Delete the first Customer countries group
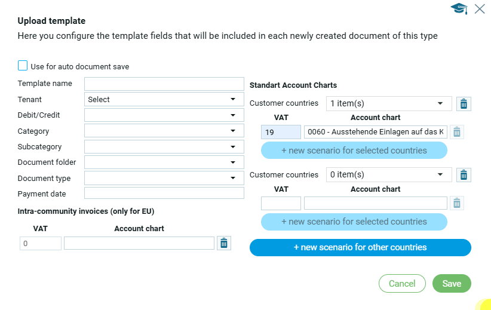491x310 pixels. (x=464, y=104)
